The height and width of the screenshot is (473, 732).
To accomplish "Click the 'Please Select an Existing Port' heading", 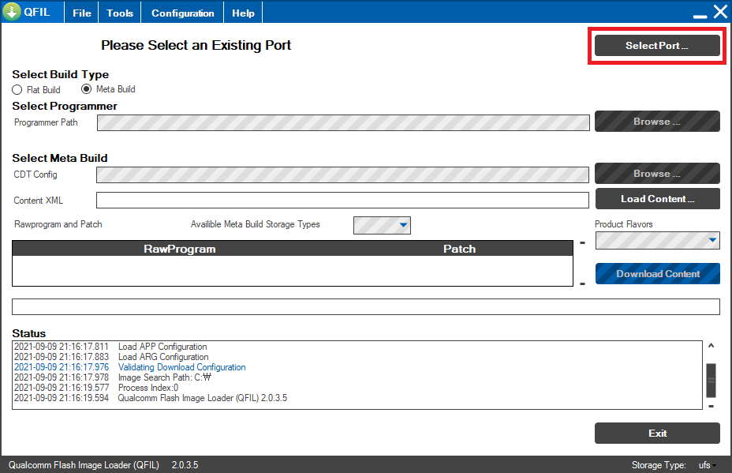I will (x=196, y=45).
